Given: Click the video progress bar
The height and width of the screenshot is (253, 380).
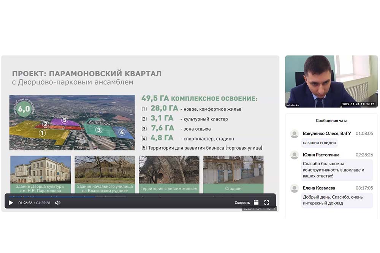Looking at the screenshot, I should [140, 197].
